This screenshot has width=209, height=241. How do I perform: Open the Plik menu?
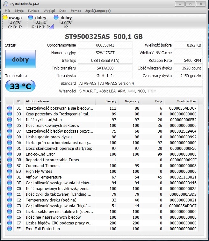7,11
